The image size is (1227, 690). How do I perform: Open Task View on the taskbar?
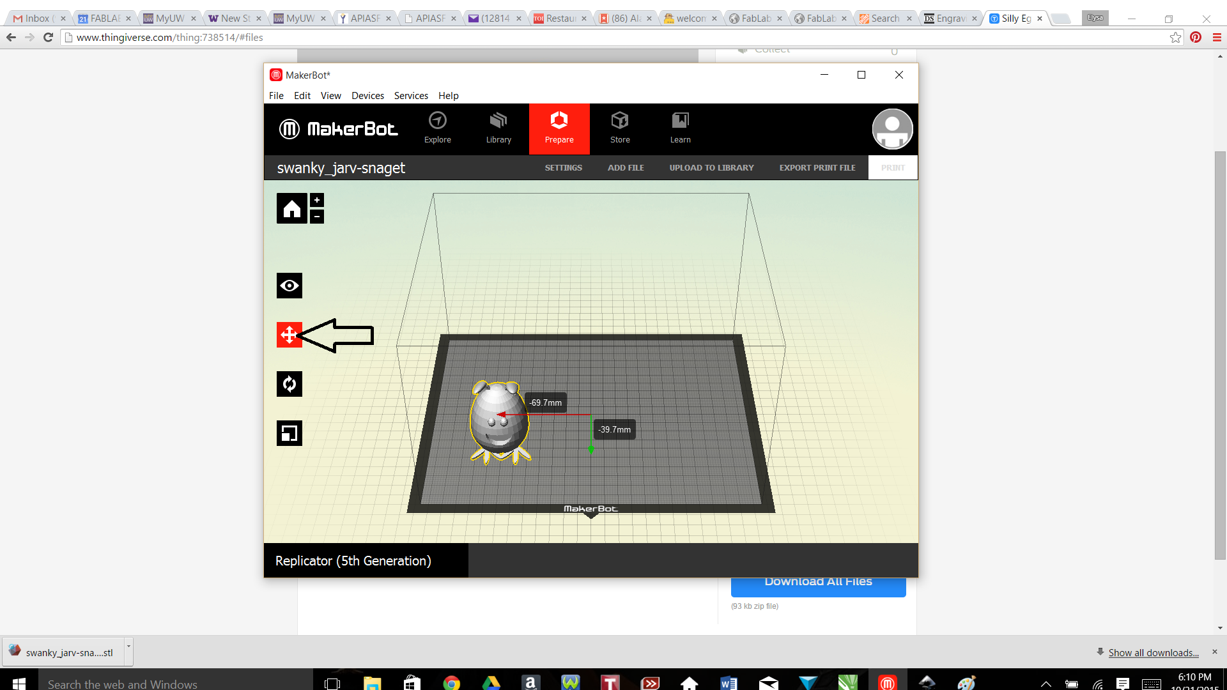click(332, 683)
